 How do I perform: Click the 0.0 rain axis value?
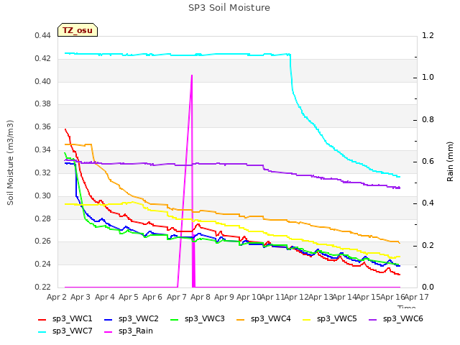[x=428, y=287]
